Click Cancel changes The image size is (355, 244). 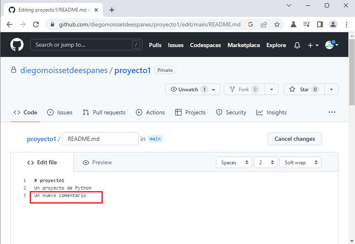click(295, 139)
